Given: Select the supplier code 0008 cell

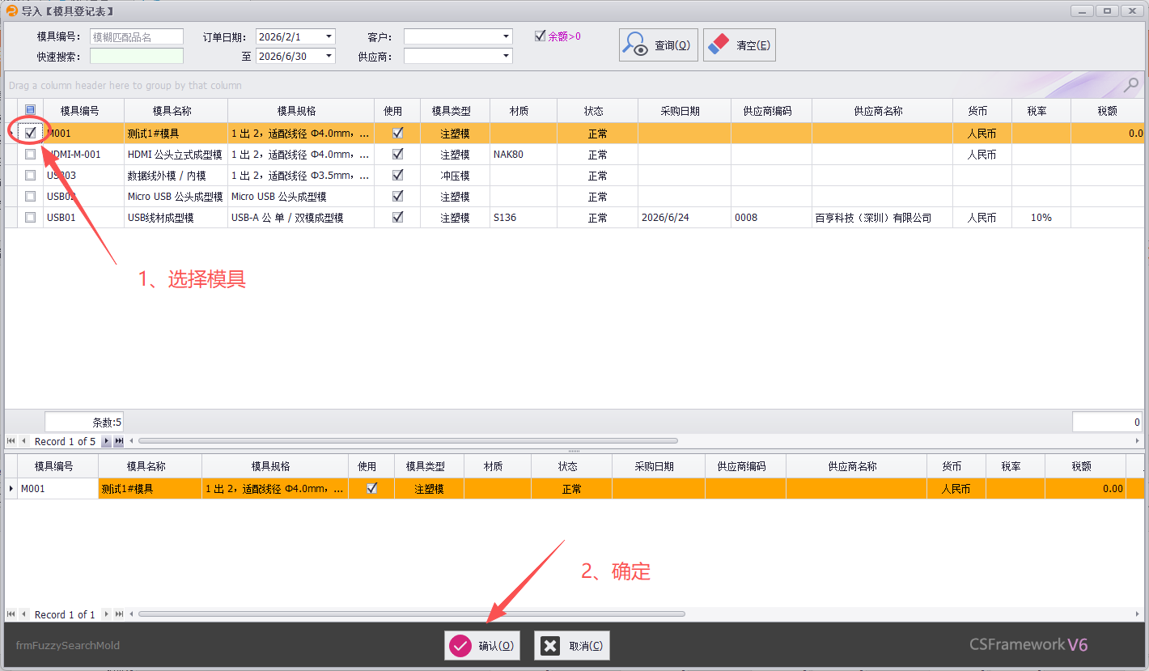Looking at the screenshot, I should coord(771,217).
